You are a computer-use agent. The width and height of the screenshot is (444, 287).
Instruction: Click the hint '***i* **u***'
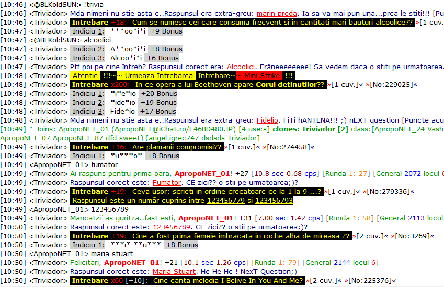click(136, 245)
